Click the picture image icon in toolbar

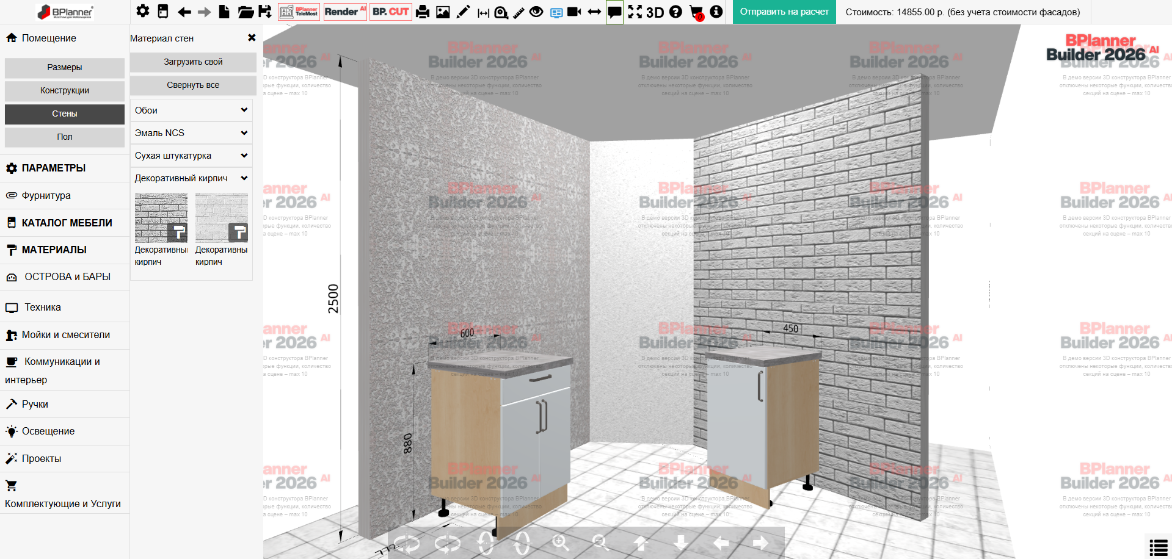[x=443, y=12]
